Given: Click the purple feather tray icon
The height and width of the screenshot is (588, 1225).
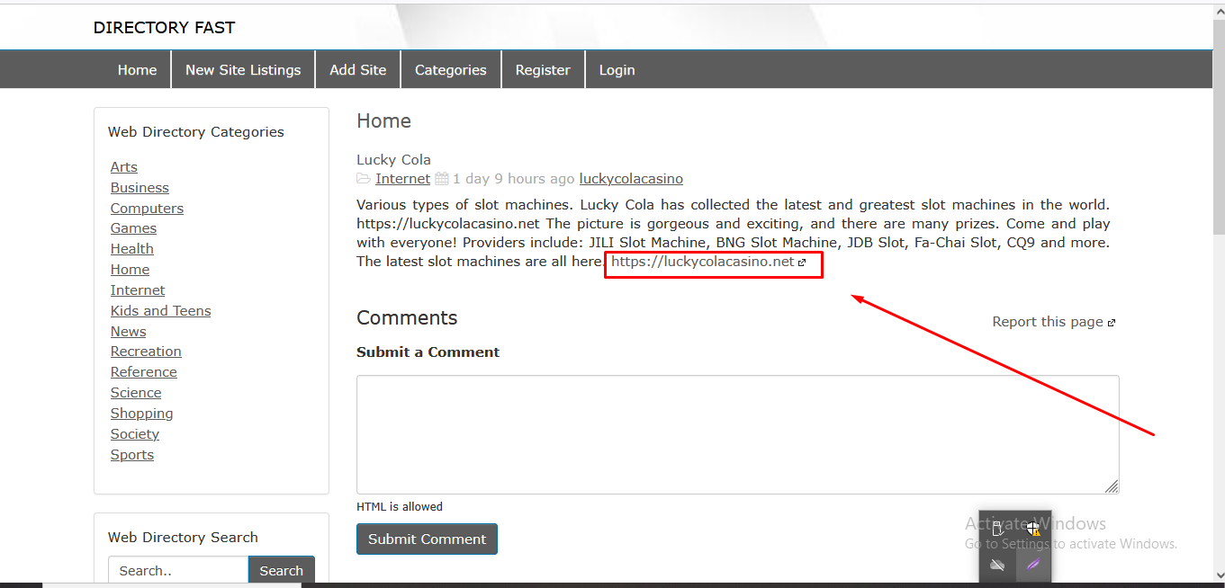Looking at the screenshot, I should click(x=1033, y=565).
